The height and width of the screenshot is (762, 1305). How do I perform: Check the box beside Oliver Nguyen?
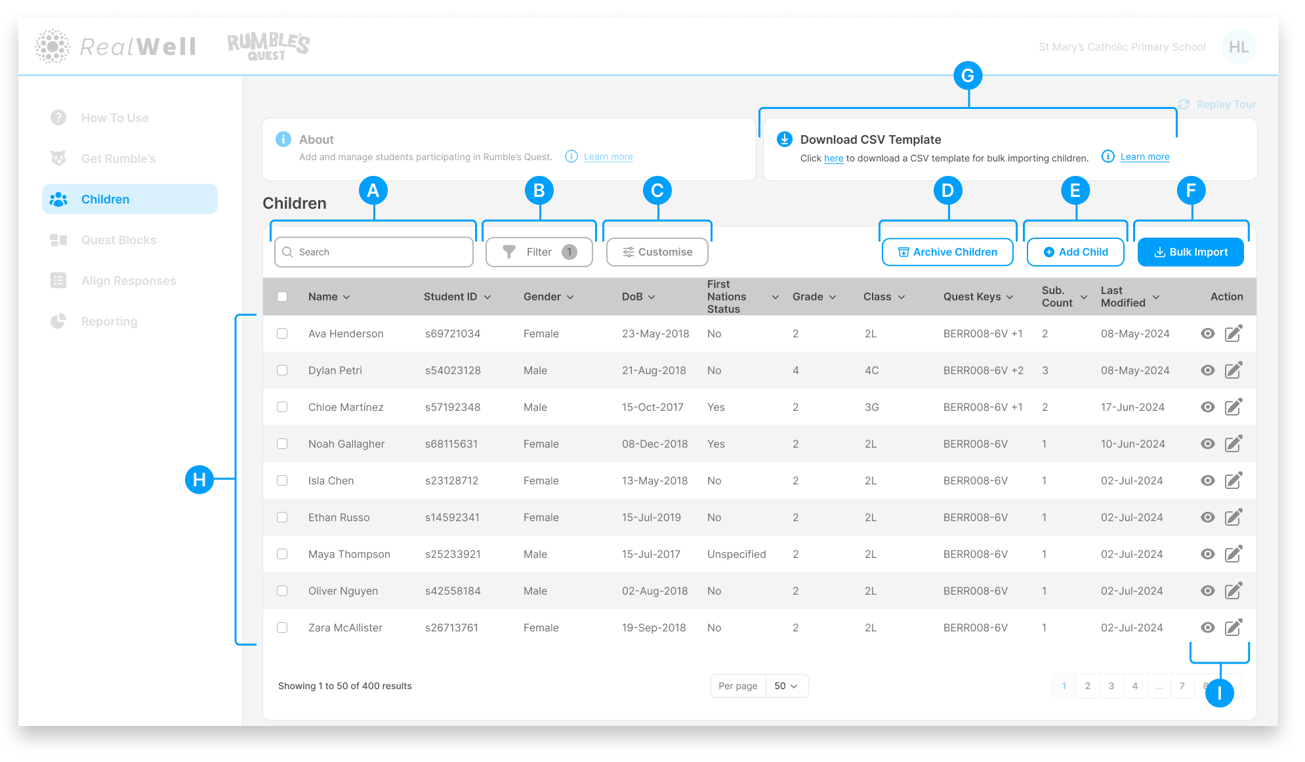pyautogui.click(x=282, y=591)
